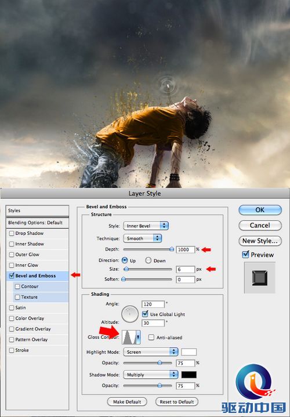Image resolution: width=290 pixels, height=417 pixels.
Task: Click the bevel style preview thumbnail
Action: (x=260, y=278)
